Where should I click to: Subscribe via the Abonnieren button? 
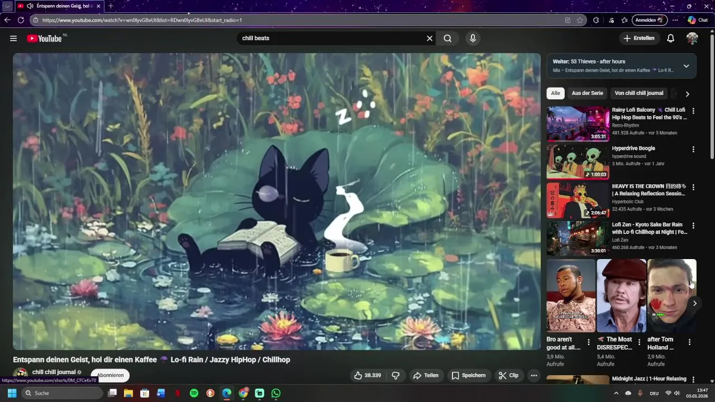[110, 375]
